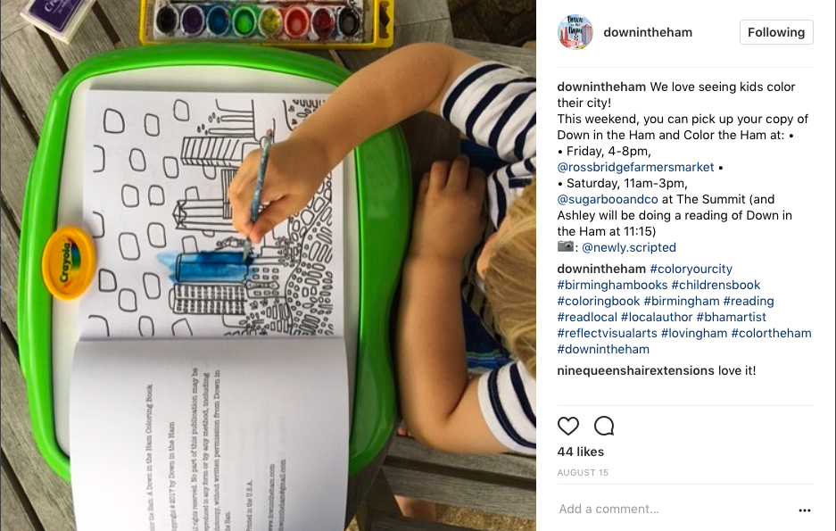The width and height of the screenshot is (836, 531).
Task: Open downintheham username in header
Action: click(x=648, y=32)
